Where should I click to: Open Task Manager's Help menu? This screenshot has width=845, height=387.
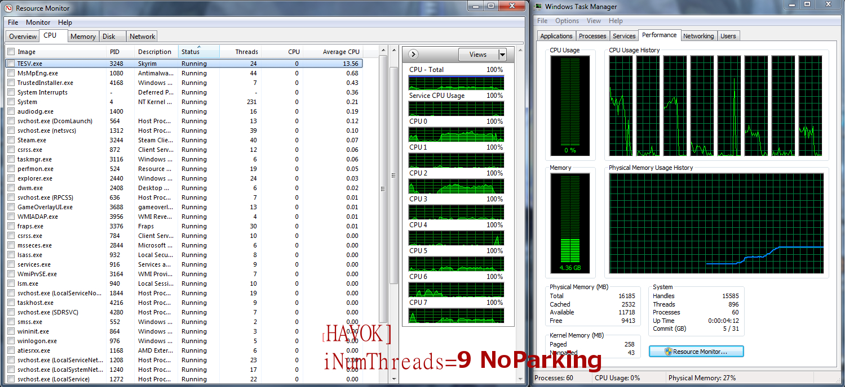click(616, 21)
